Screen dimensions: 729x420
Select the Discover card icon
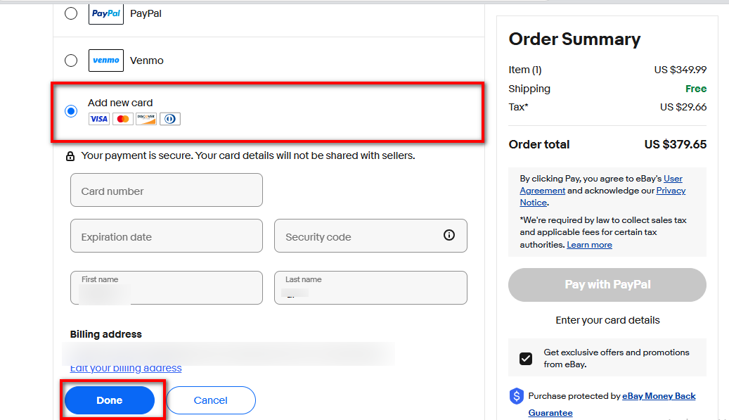click(x=146, y=118)
